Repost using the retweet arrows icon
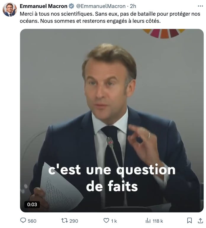This screenshot has height=228, width=206. [65, 220]
